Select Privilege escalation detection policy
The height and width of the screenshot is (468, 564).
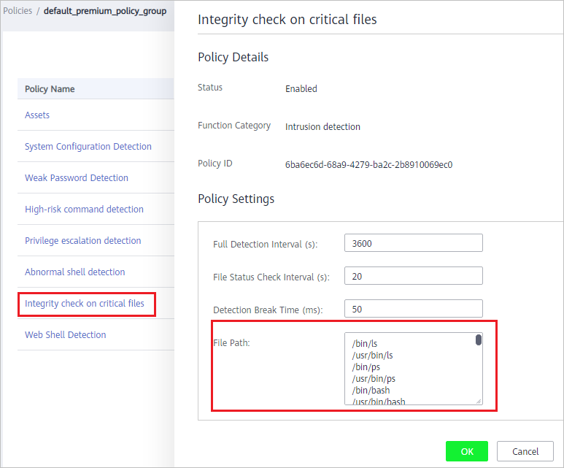82,240
